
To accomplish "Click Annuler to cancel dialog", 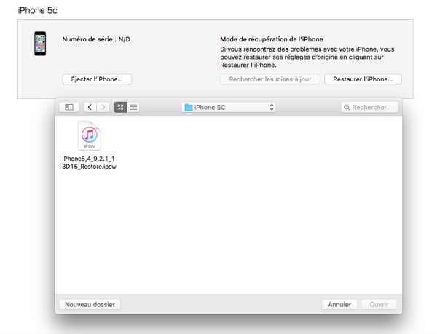I will pyautogui.click(x=339, y=304).
